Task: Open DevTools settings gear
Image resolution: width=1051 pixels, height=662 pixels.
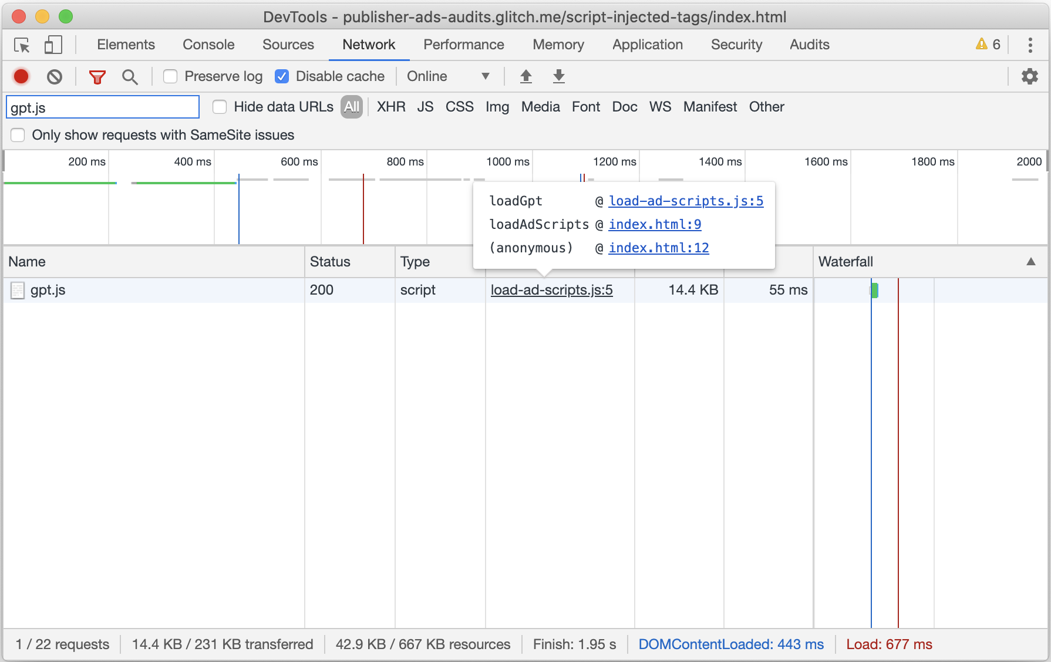Action: (x=1030, y=76)
